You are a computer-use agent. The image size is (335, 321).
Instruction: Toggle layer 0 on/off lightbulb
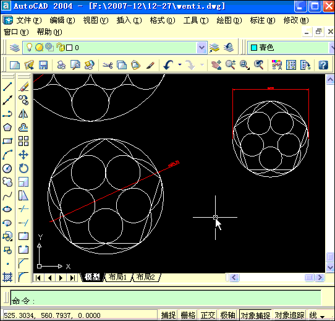(29, 47)
